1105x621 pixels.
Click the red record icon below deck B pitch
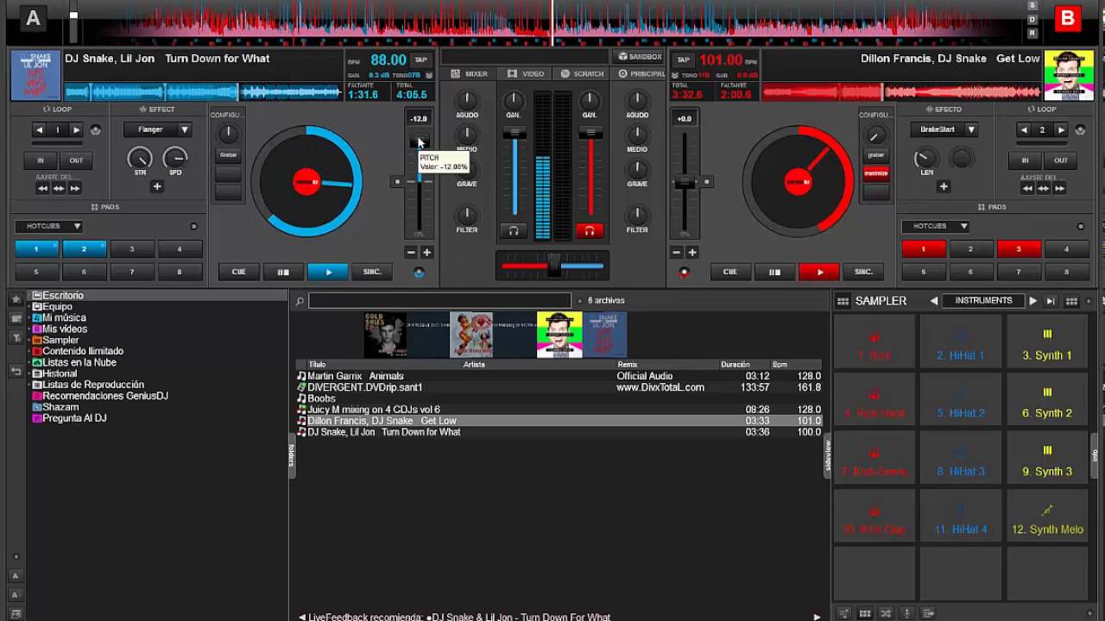(685, 273)
